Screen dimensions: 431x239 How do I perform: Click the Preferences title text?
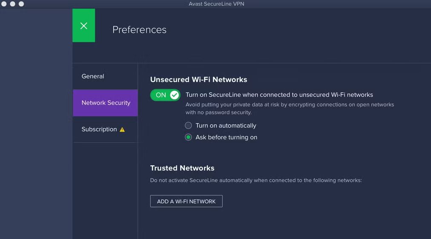[x=139, y=30]
